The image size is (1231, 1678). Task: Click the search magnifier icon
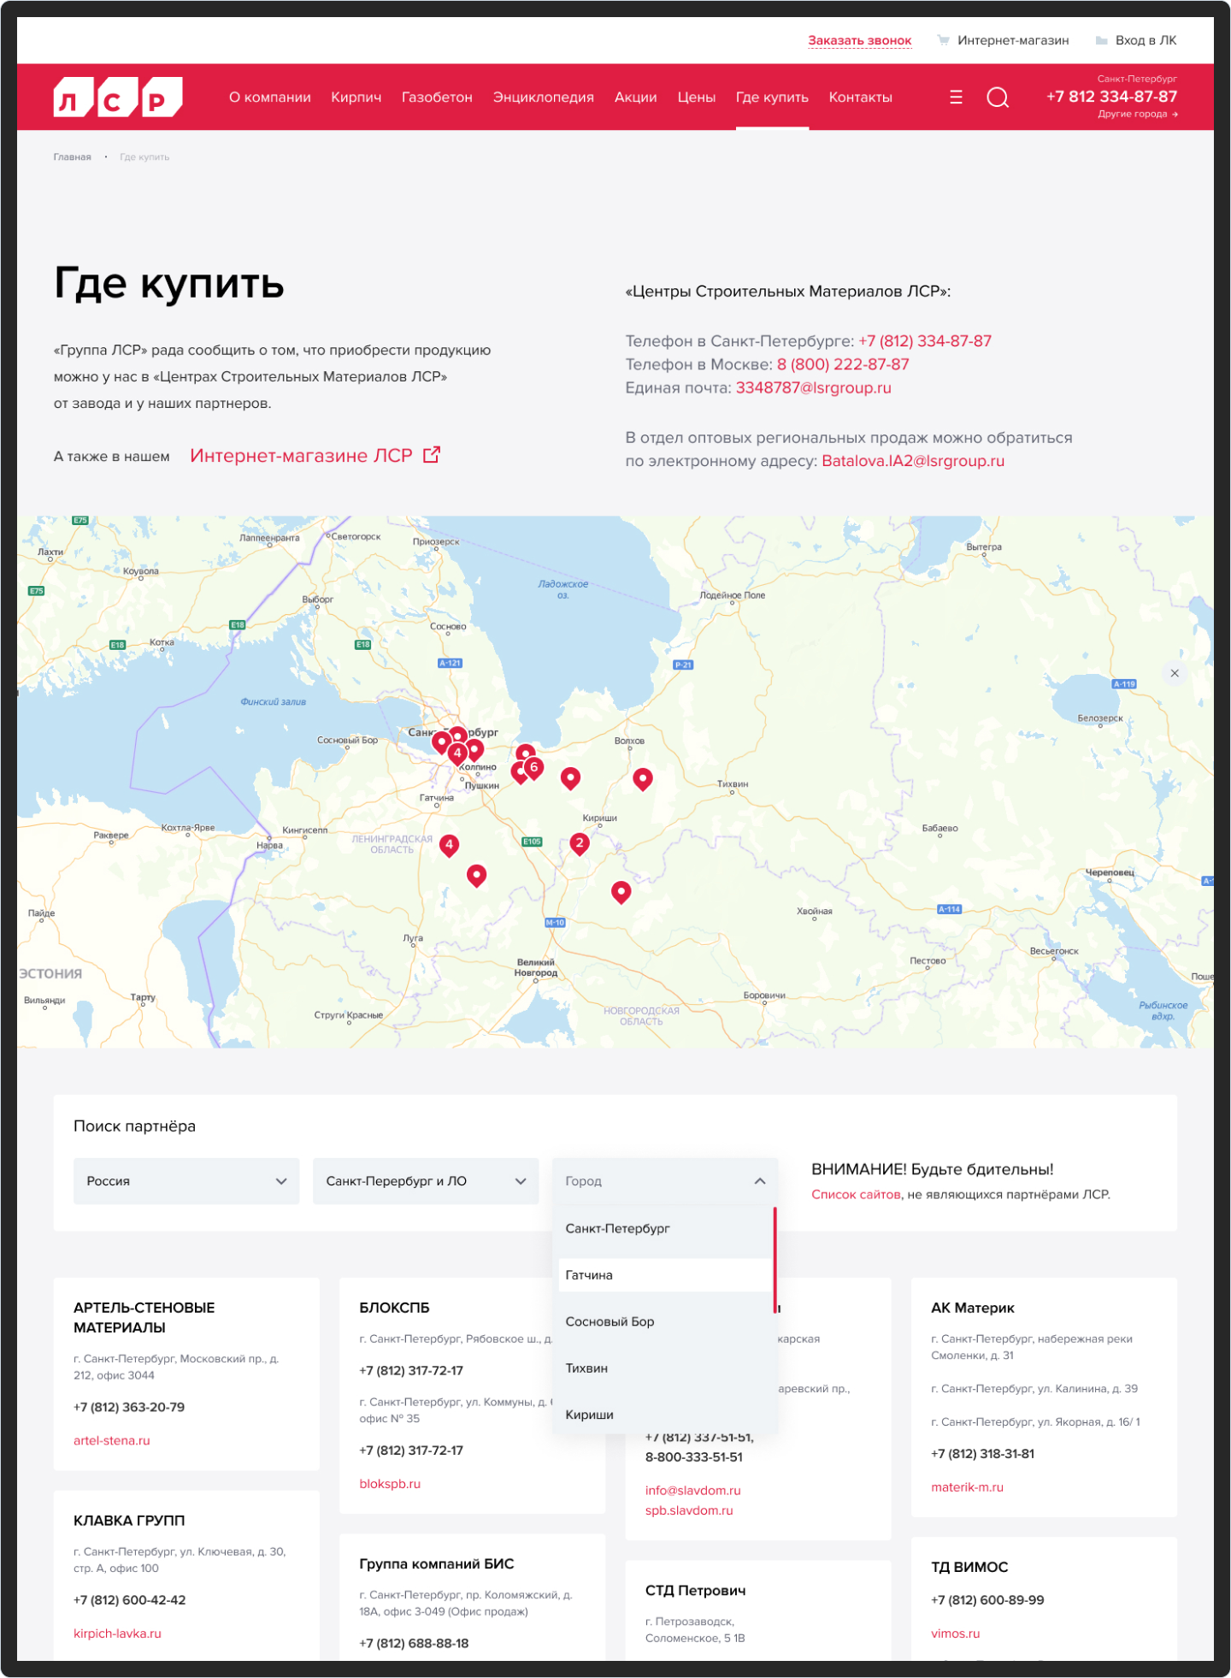[997, 97]
